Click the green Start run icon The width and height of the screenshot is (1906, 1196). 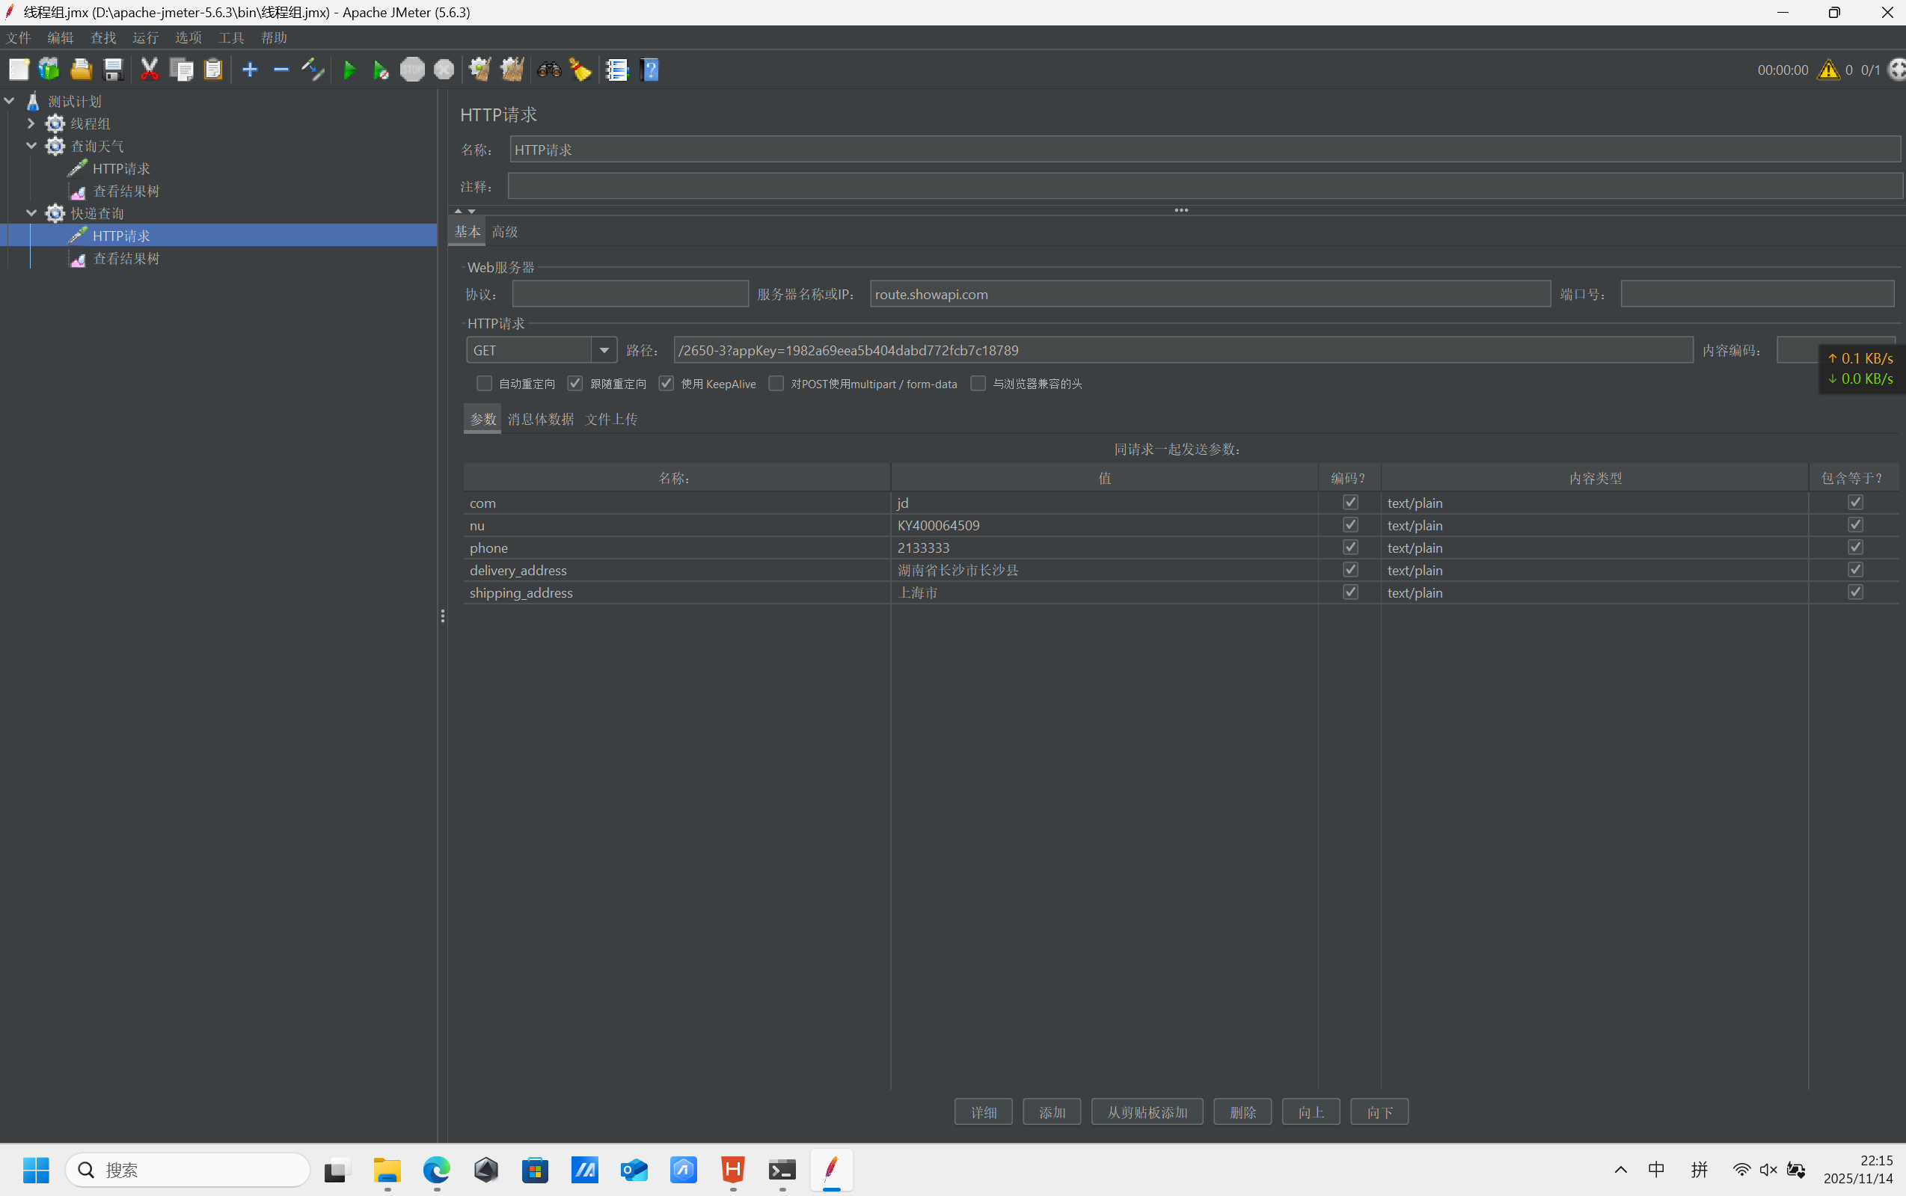tap(349, 70)
